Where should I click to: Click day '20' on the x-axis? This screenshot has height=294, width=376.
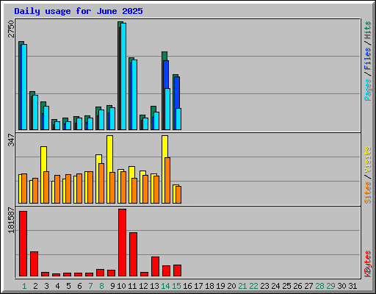pos(231,286)
